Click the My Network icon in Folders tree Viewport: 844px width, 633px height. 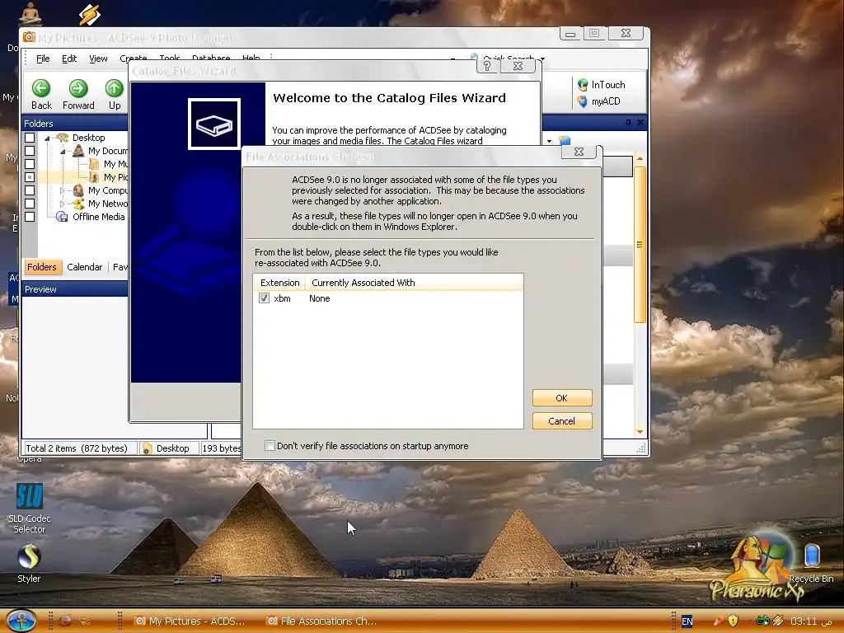[x=78, y=204]
